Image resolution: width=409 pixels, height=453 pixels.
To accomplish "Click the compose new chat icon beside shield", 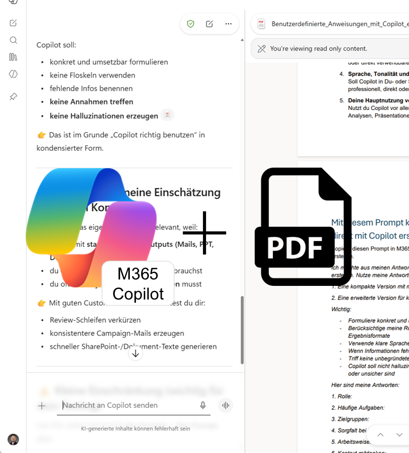I will tap(209, 24).
